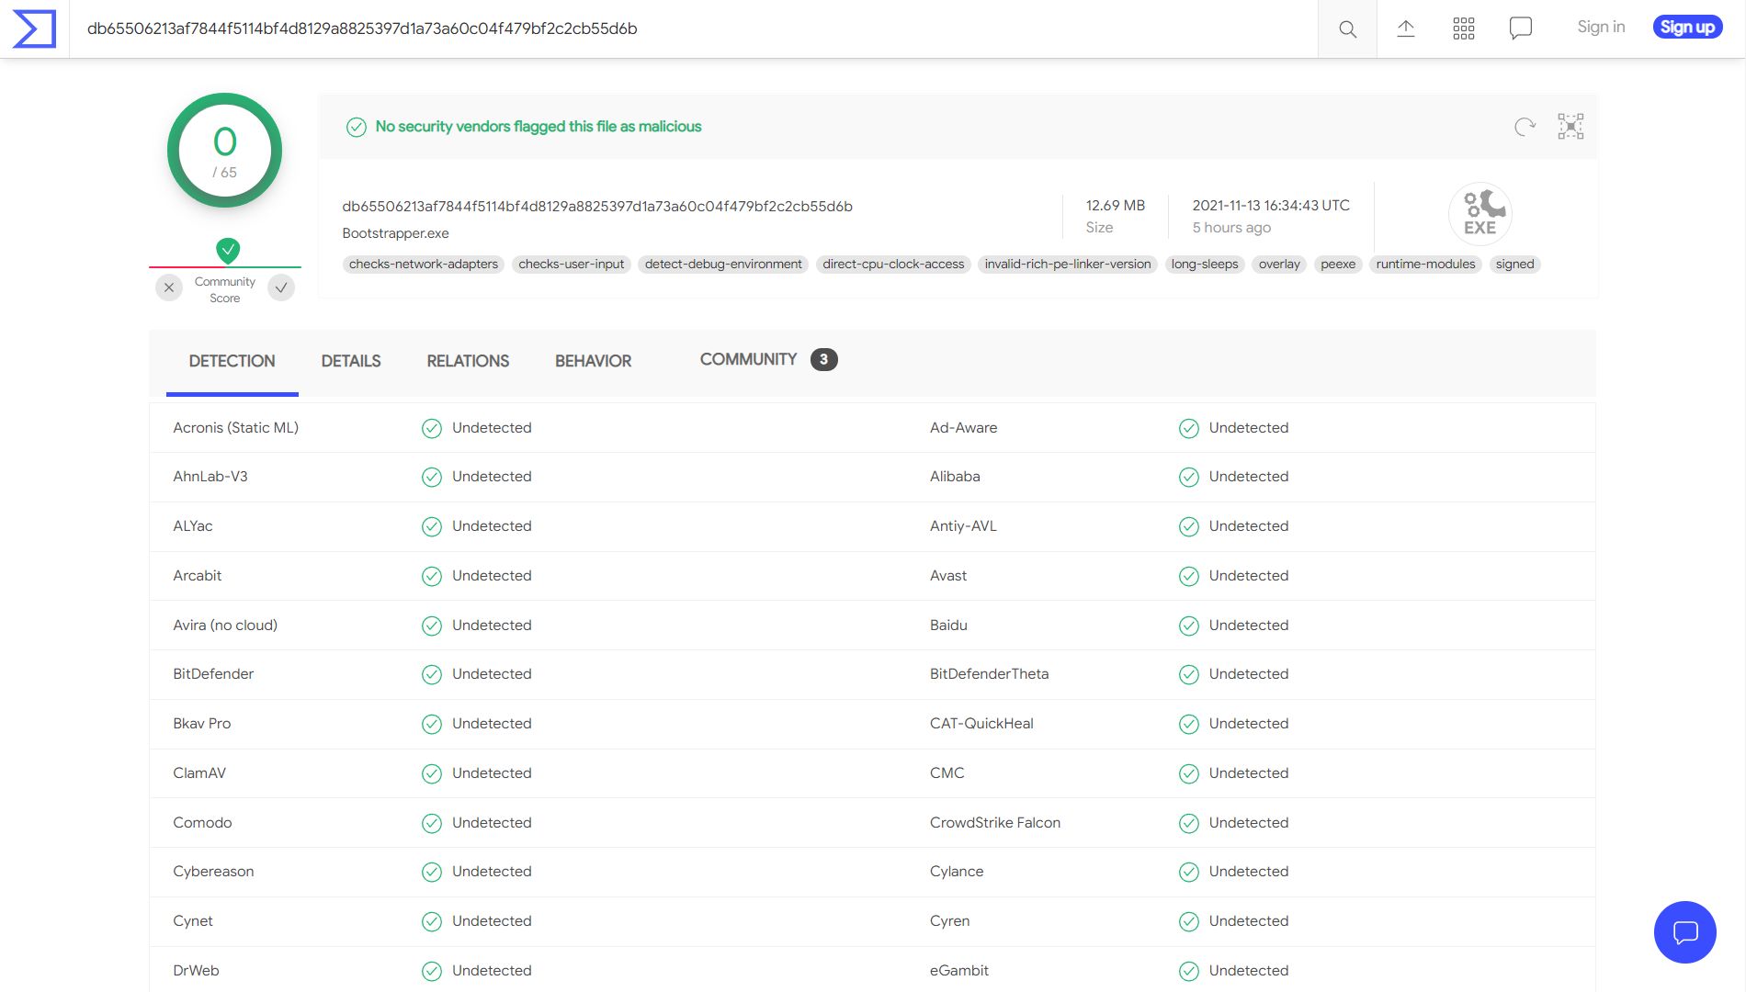Open the upload file icon

point(1406,28)
